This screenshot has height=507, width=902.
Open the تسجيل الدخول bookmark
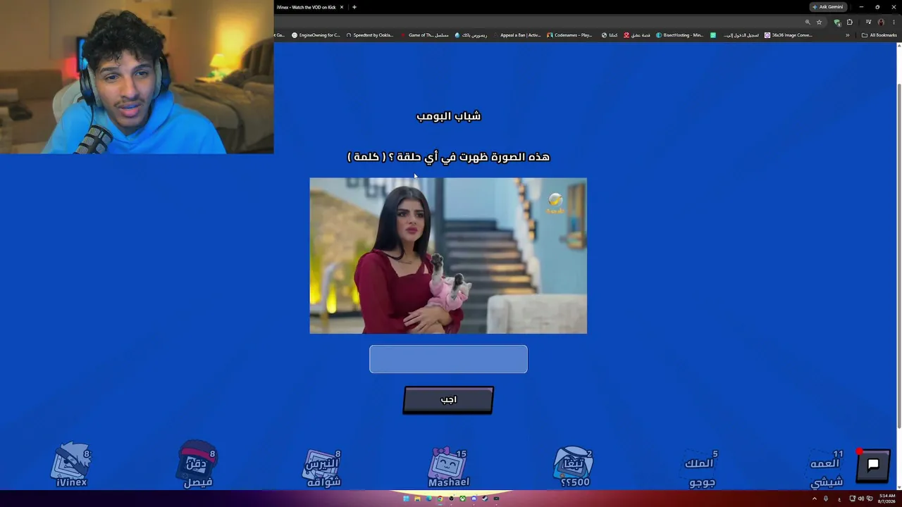740,35
